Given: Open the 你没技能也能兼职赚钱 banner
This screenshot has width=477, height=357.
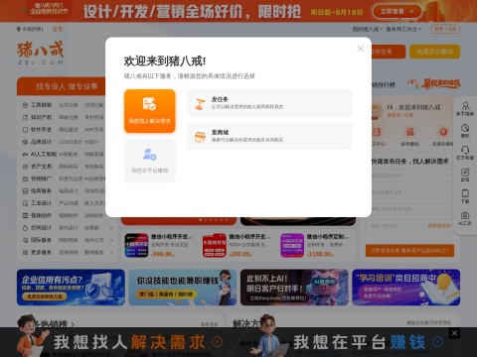Looking at the screenshot, I should [x=183, y=288].
